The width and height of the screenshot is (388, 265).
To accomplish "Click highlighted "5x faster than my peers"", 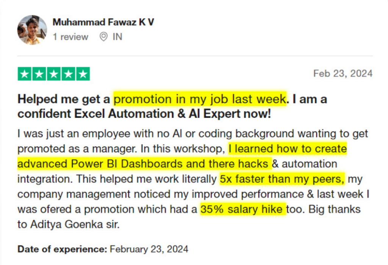I will click(x=282, y=179).
